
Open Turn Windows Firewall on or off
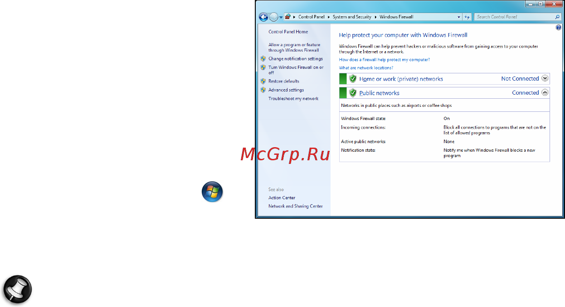[x=296, y=70]
